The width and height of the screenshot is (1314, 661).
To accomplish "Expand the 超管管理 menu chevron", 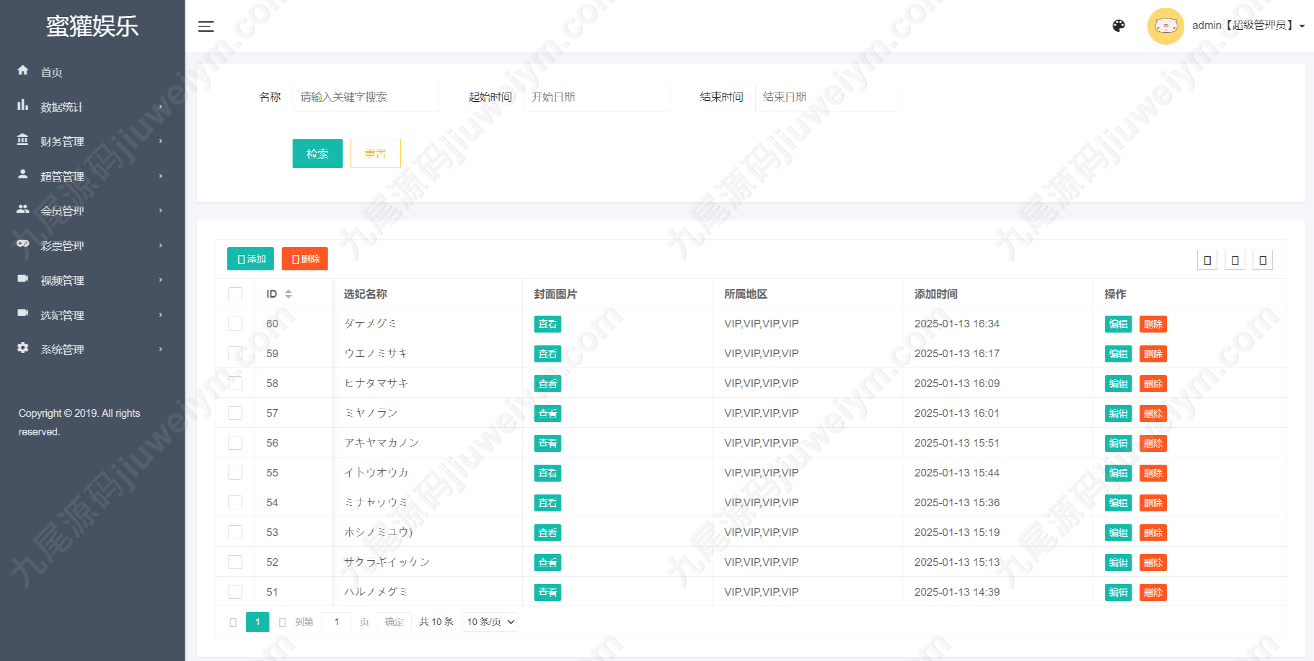I will (161, 176).
